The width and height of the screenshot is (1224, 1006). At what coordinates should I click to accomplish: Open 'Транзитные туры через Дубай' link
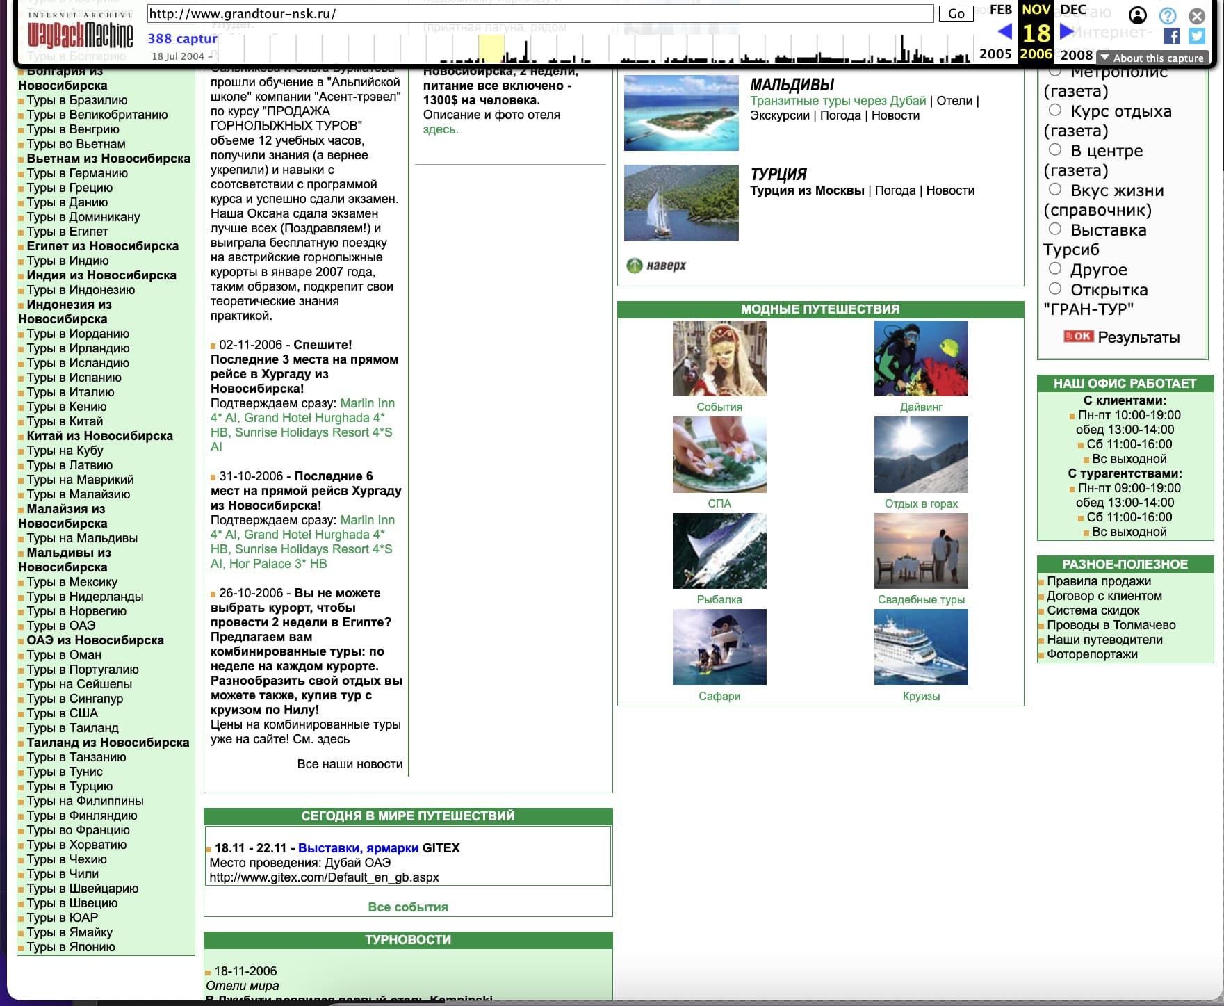tap(838, 101)
